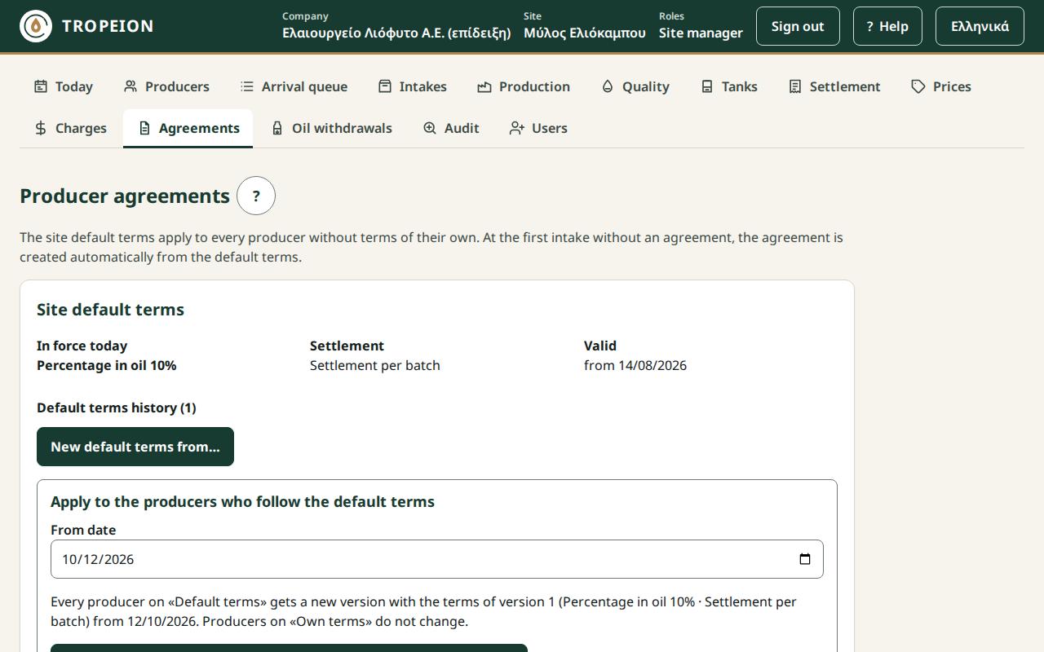Viewport: 1044px width, 652px height.
Task: Click the box icon beside Intakes
Action: (x=385, y=86)
